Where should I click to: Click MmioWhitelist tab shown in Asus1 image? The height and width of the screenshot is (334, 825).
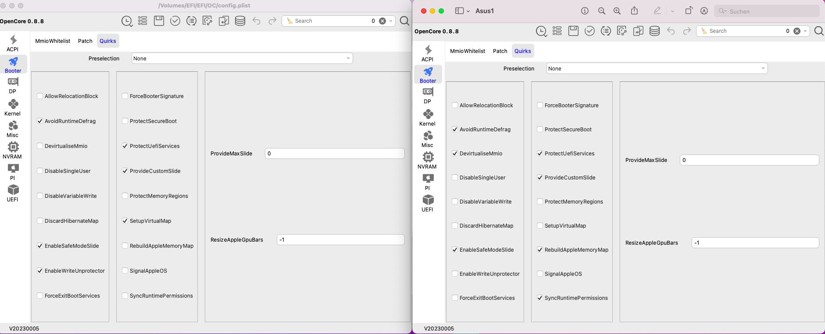pyautogui.click(x=468, y=51)
